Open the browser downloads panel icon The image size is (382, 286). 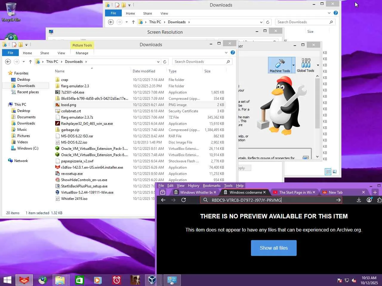pyautogui.click(x=359, y=200)
